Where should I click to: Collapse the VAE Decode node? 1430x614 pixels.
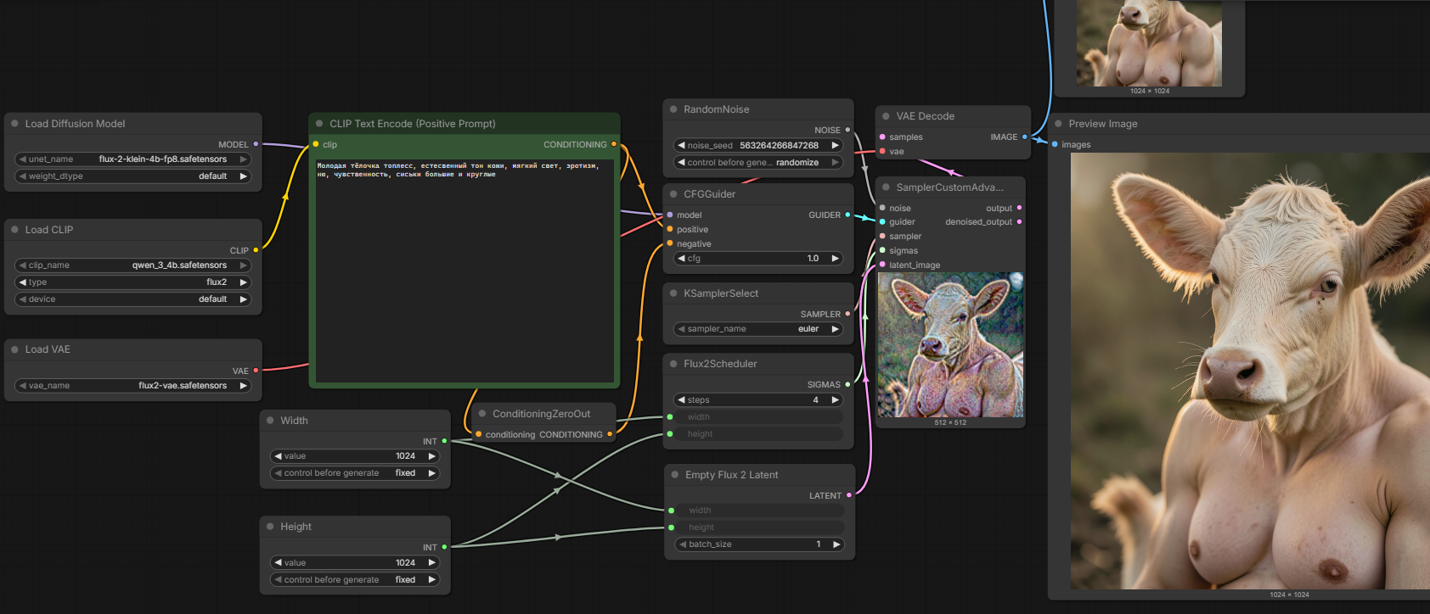coord(886,115)
